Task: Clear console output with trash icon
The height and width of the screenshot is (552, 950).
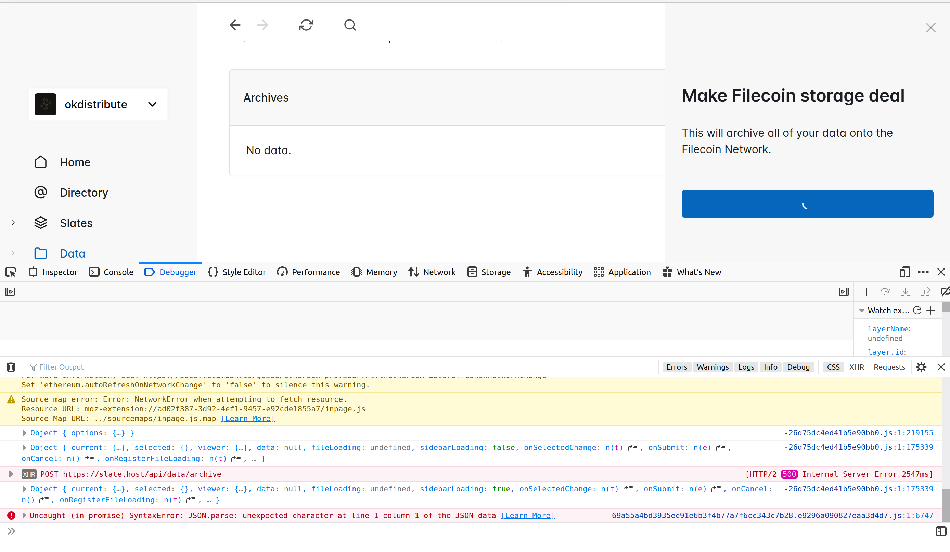Action: [x=11, y=367]
